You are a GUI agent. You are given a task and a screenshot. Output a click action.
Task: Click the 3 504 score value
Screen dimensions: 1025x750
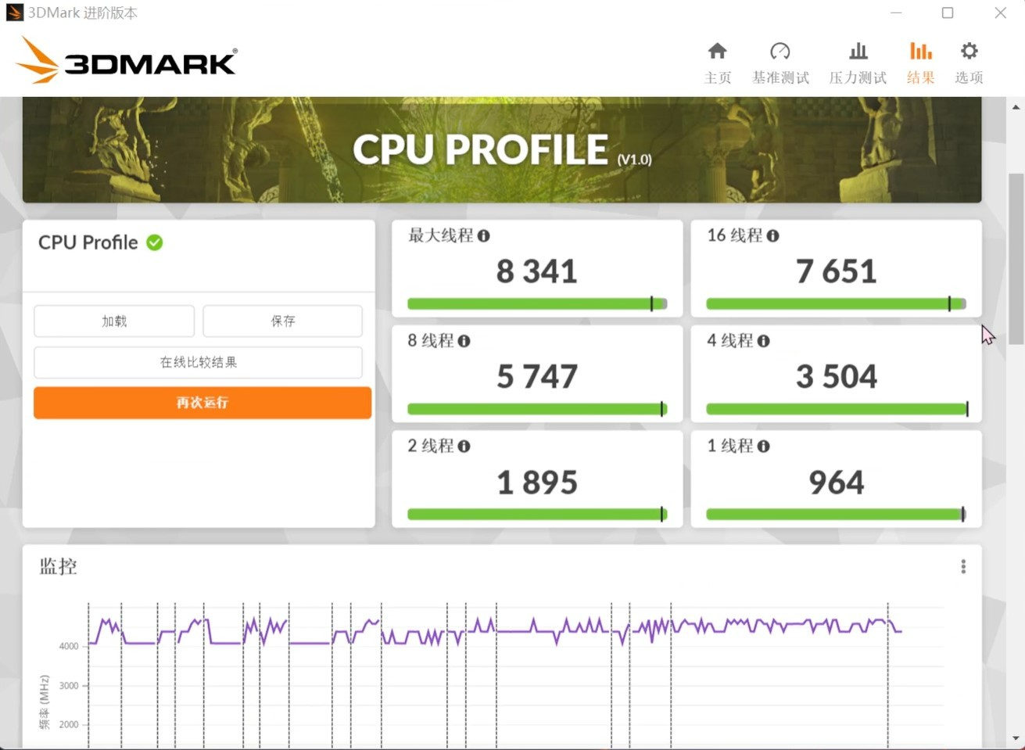tap(836, 377)
